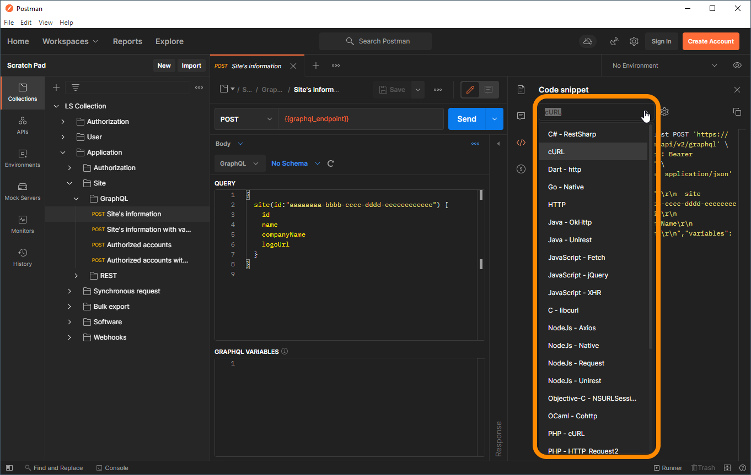Click the New button

click(164, 65)
